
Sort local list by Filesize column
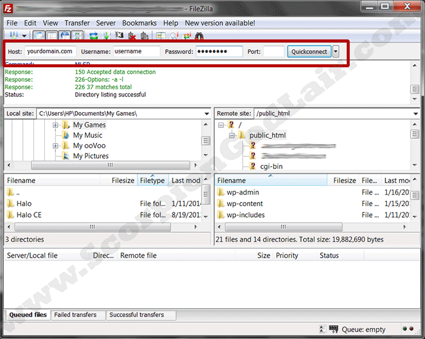[x=119, y=180]
